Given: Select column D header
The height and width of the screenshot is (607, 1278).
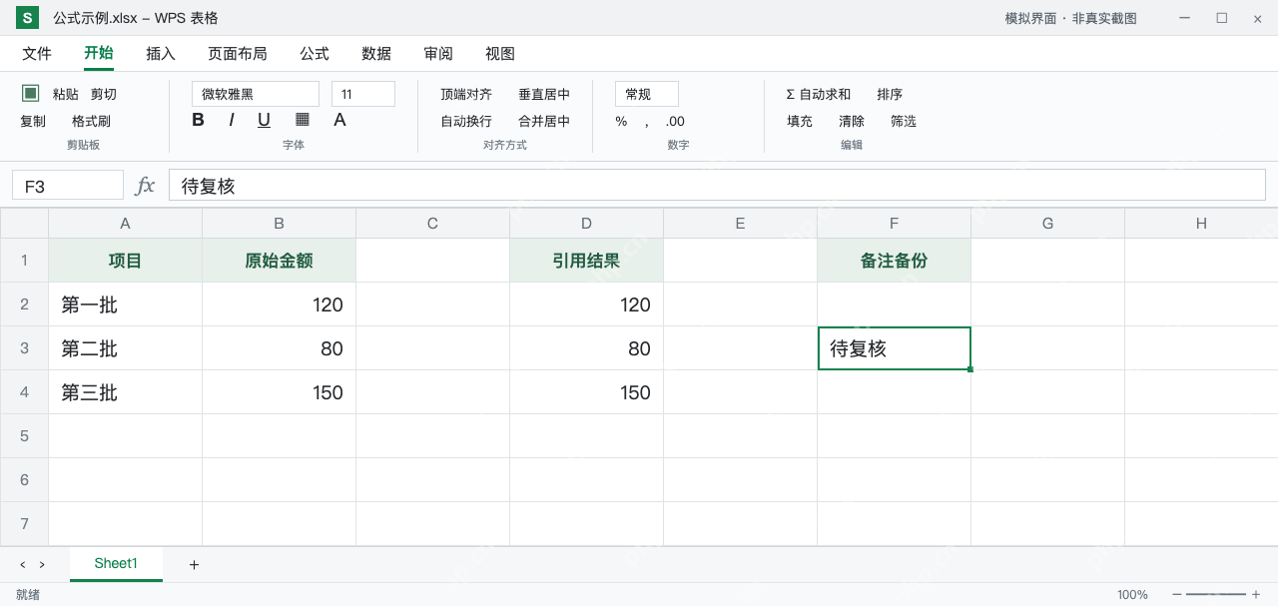Looking at the screenshot, I should (587, 224).
